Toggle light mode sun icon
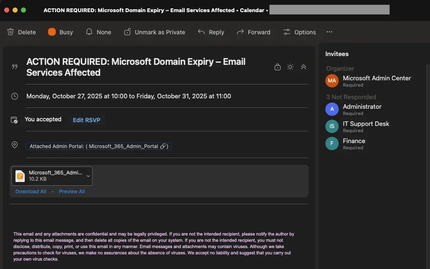Screen dimensions: 430x269 pos(290,67)
